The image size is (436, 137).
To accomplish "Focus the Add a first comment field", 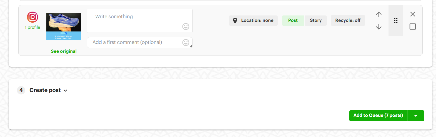I will 140,43.
